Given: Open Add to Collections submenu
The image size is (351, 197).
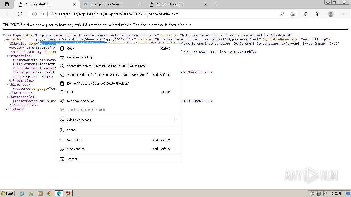Looking at the screenshot, I should click(x=118, y=120).
